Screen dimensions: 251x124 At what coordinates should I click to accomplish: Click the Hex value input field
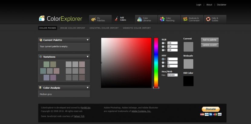[173, 75]
